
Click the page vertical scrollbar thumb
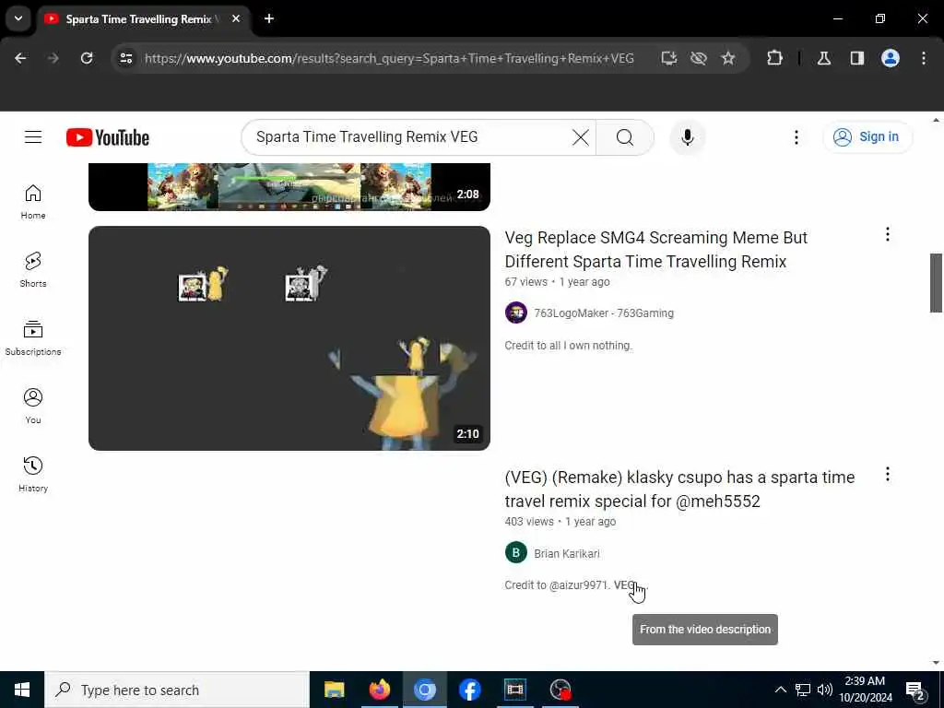tap(936, 282)
